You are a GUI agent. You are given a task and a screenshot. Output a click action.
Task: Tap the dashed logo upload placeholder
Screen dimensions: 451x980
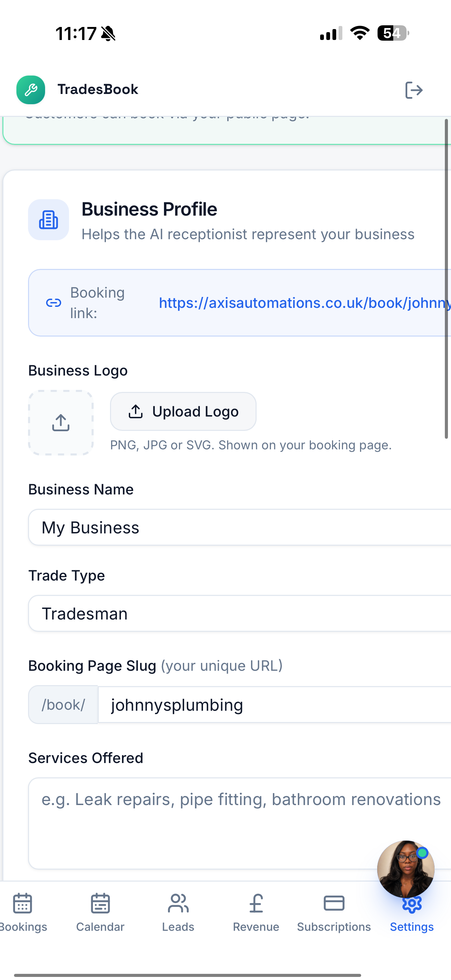coord(61,423)
